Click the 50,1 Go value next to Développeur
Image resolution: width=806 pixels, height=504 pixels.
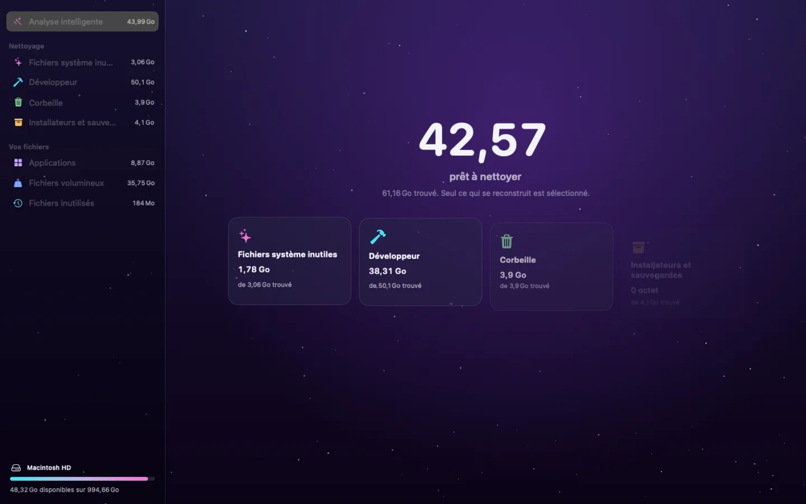(143, 82)
